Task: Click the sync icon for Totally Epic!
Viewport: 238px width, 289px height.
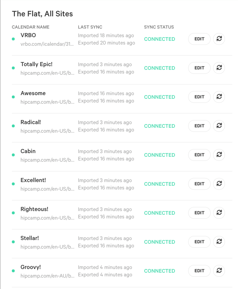Action: click(x=219, y=68)
